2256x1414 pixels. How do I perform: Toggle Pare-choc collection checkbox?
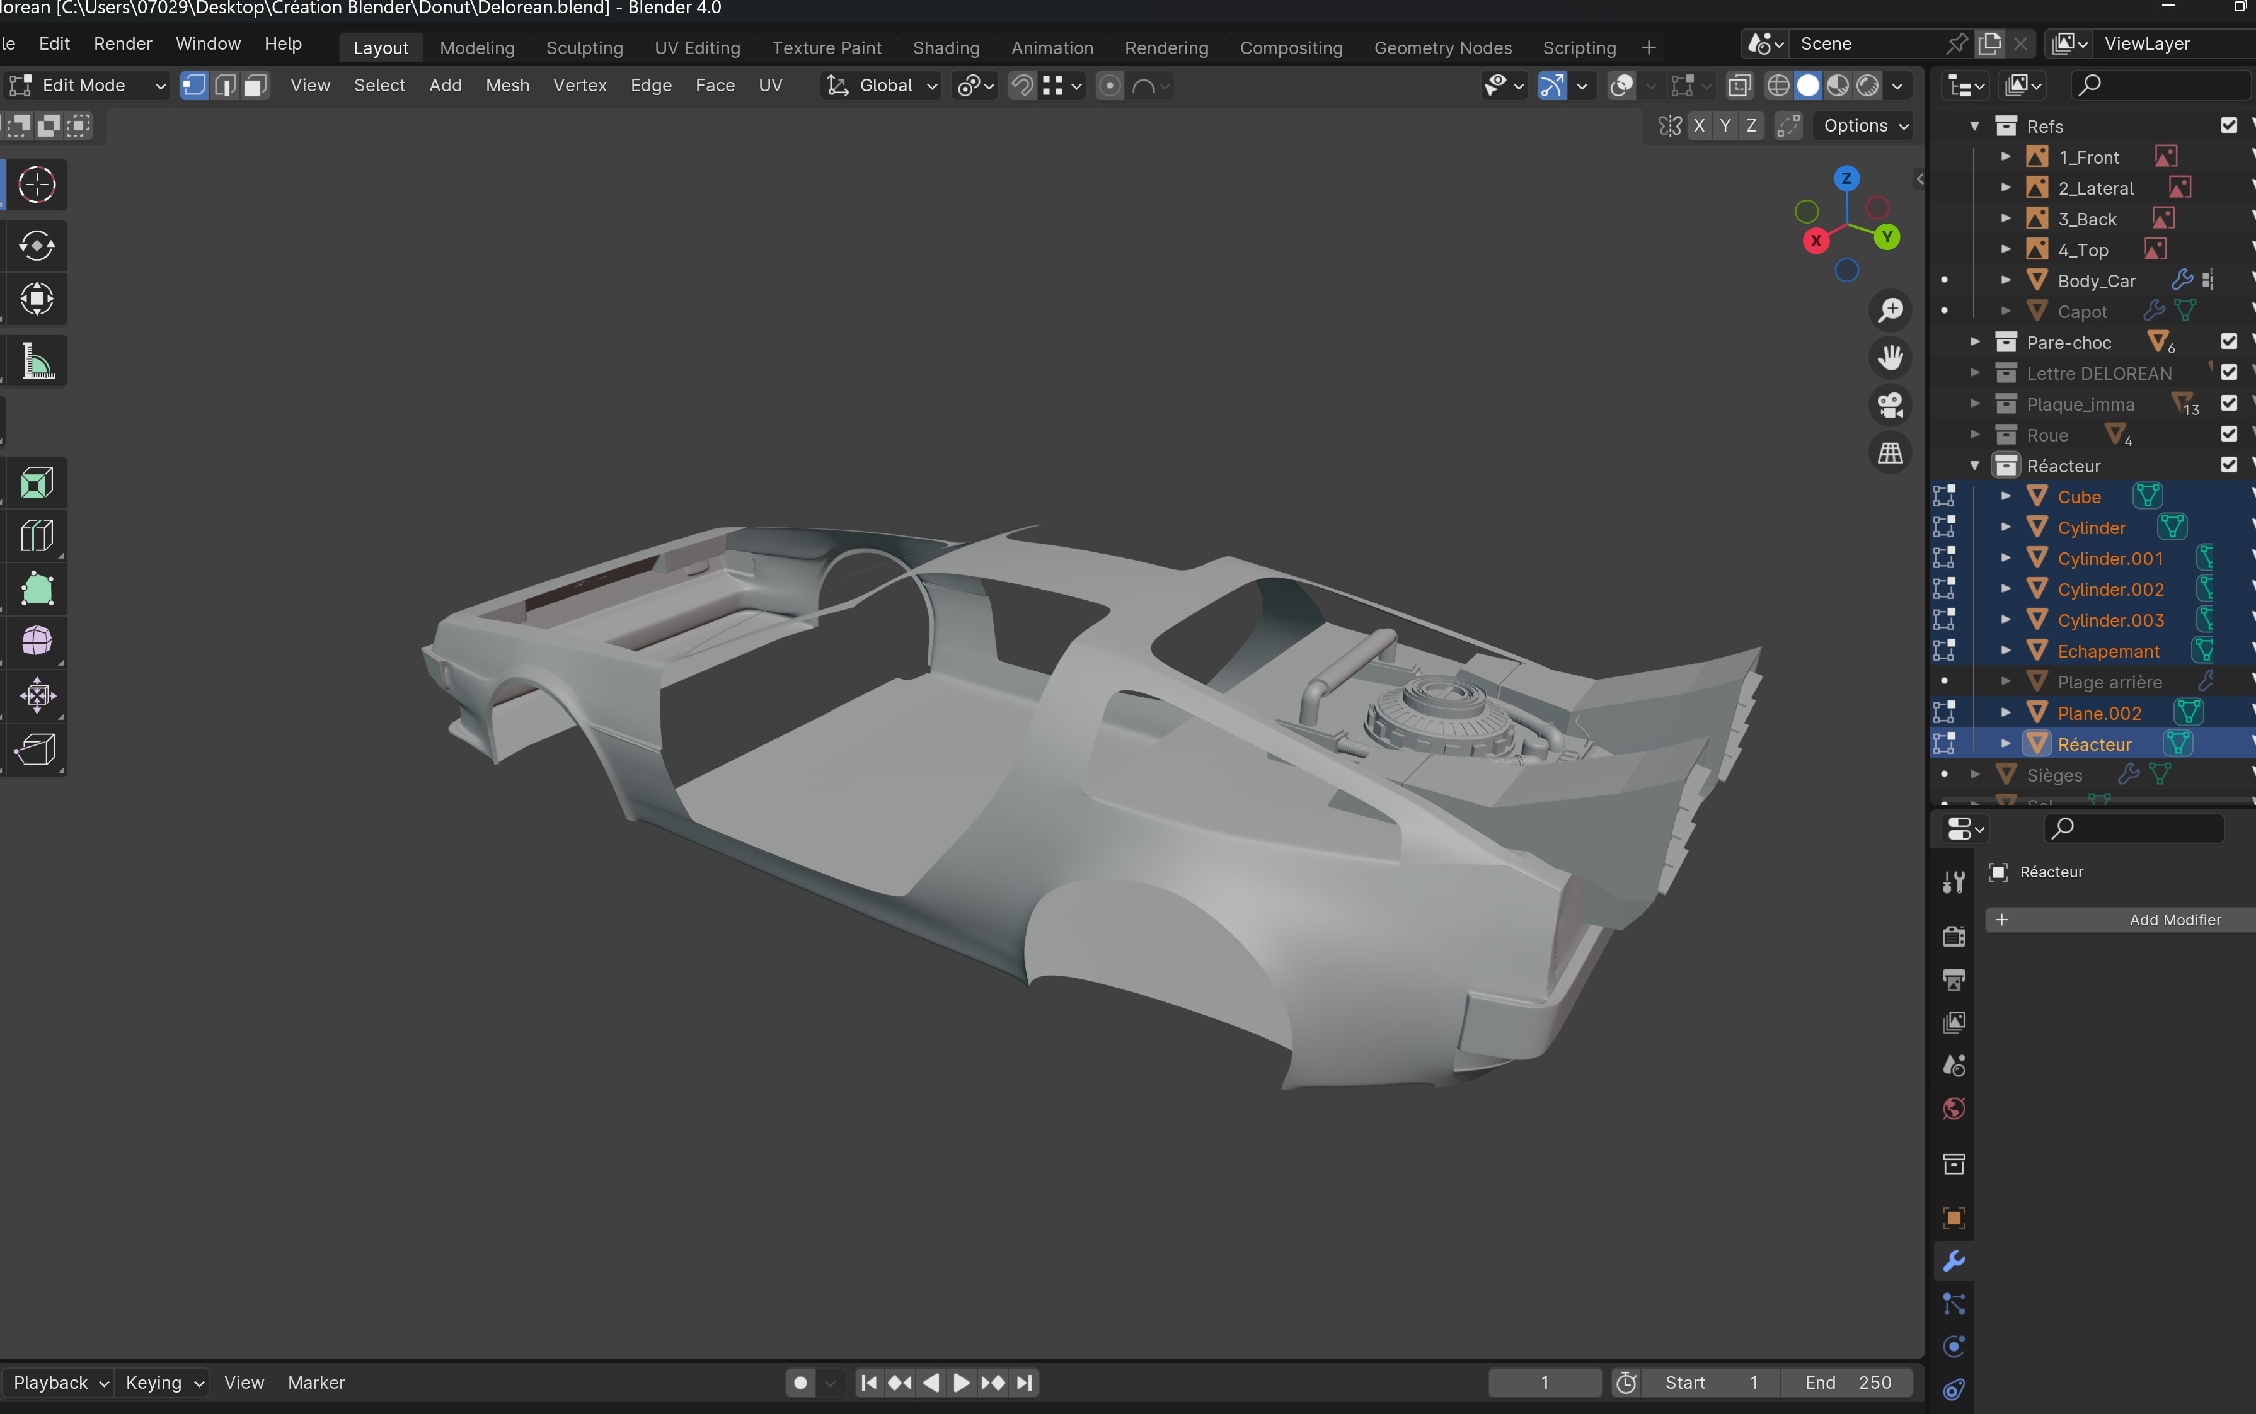pyautogui.click(x=2229, y=342)
